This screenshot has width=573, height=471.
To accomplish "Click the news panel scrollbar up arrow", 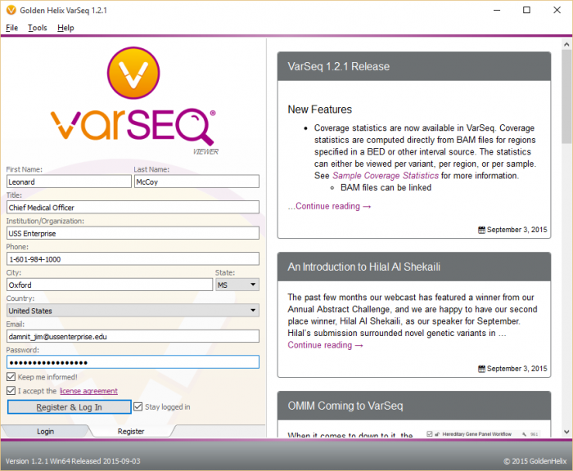I will pos(566,44).
